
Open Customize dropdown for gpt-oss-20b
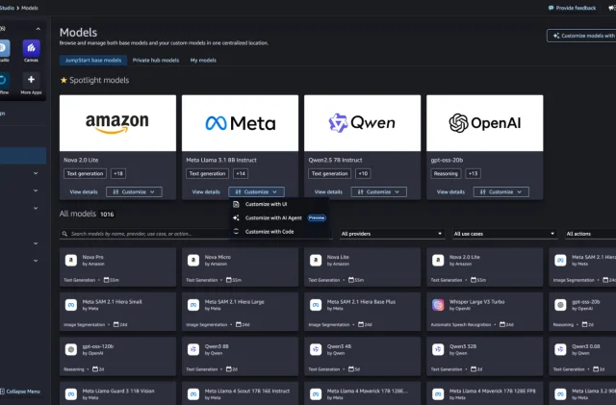click(500, 191)
